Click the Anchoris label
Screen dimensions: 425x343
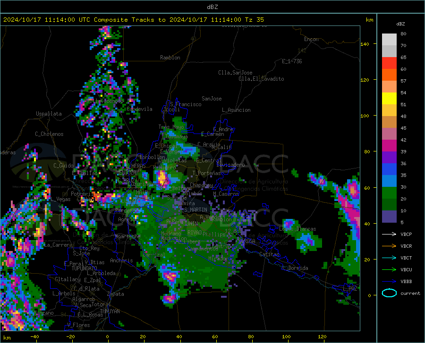pos(121,261)
